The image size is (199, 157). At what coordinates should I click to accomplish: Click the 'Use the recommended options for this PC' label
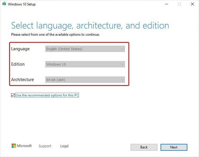point(47,95)
